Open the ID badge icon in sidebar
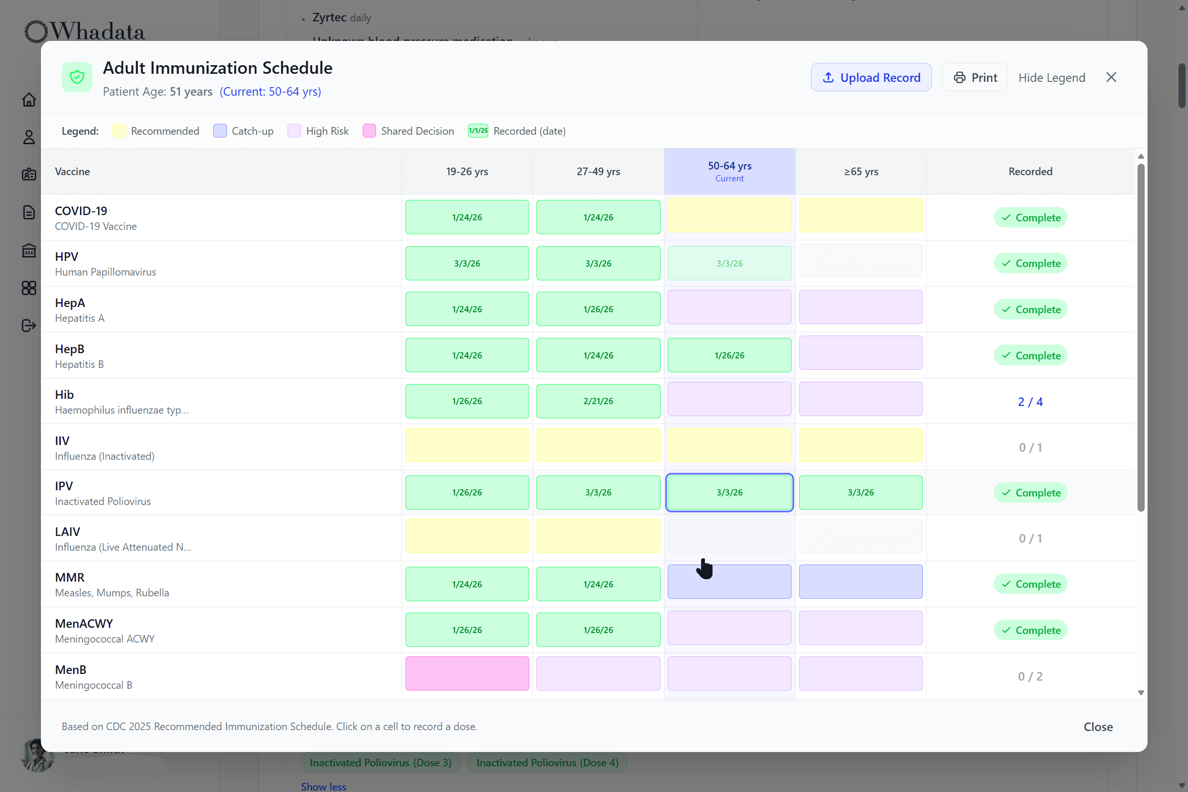The height and width of the screenshot is (792, 1188). click(x=30, y=174)
